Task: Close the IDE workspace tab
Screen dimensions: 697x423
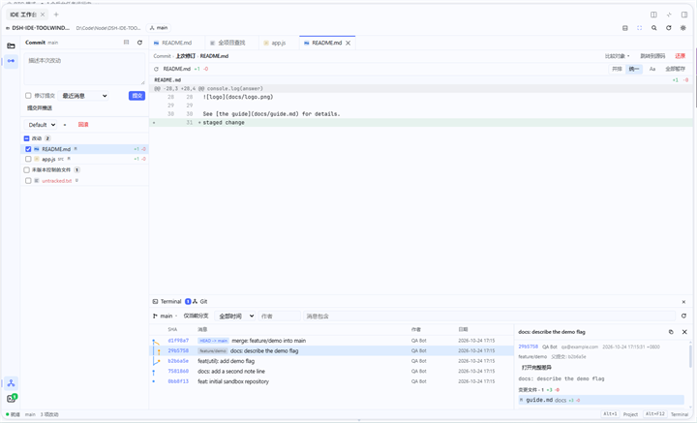Action: coord(43,15)
